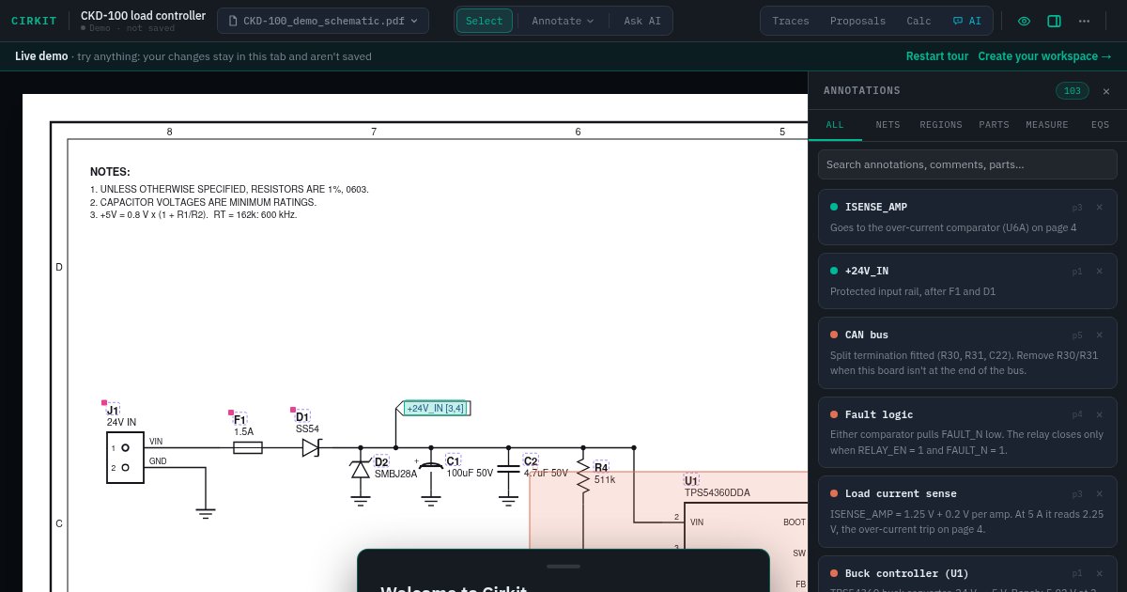The image size is (1127, 592).
Task: Click the F1 fuse symbol
Action: click(247, 448)
